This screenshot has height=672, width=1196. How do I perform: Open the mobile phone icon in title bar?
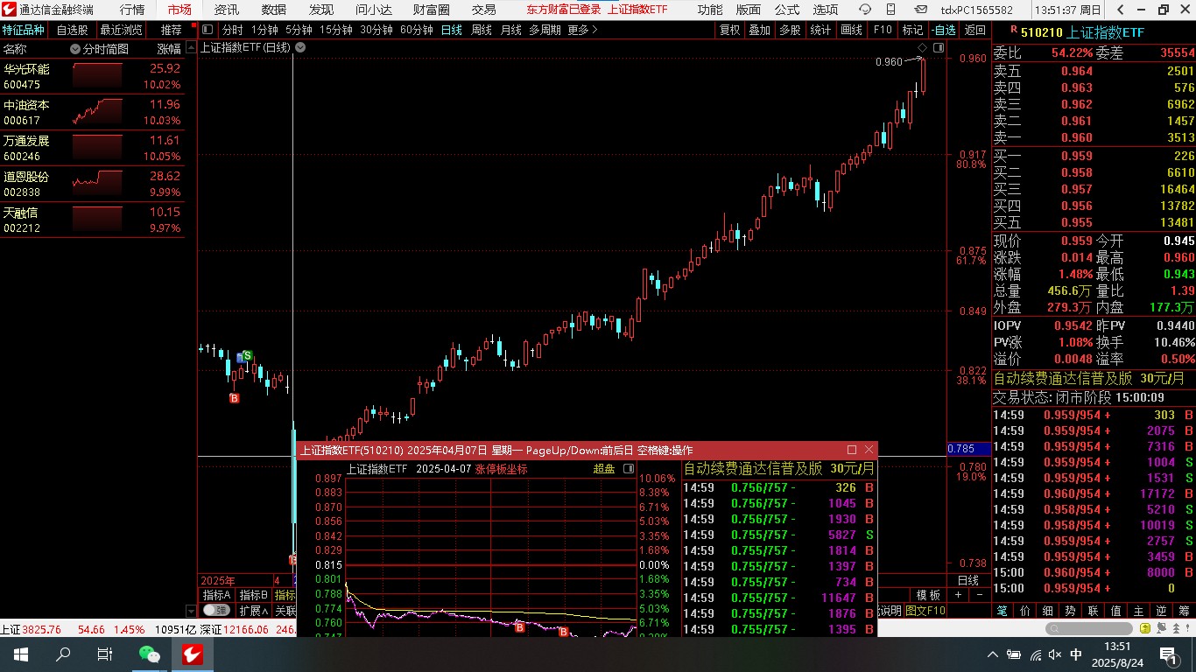890,10
